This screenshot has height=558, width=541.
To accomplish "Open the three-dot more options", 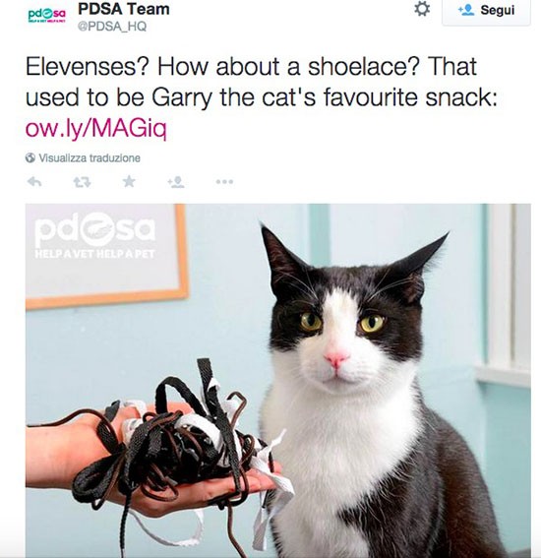I will [x=224, y=182].
